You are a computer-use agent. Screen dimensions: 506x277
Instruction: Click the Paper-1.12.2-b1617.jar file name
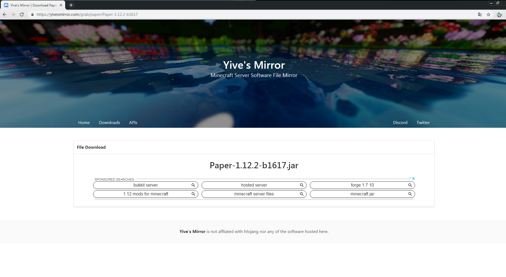[254, 165]
